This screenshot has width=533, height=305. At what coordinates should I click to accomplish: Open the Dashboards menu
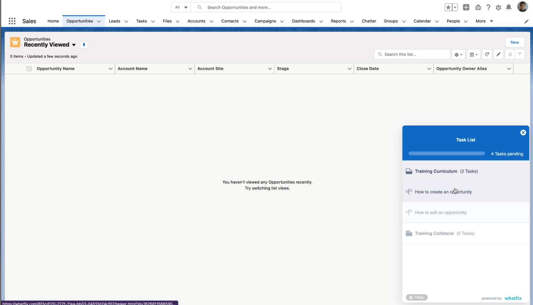click(303, 21)
